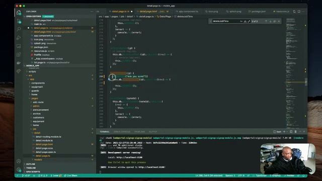Expand the equipment folder under app
The image size is (322, 181).
click(x=37, y=87)
